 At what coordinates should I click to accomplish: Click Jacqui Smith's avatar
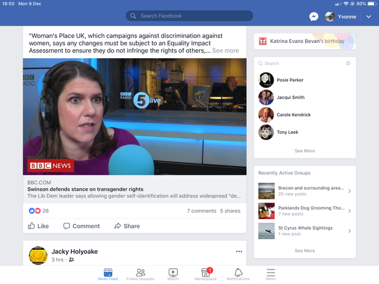coord(266,97)
